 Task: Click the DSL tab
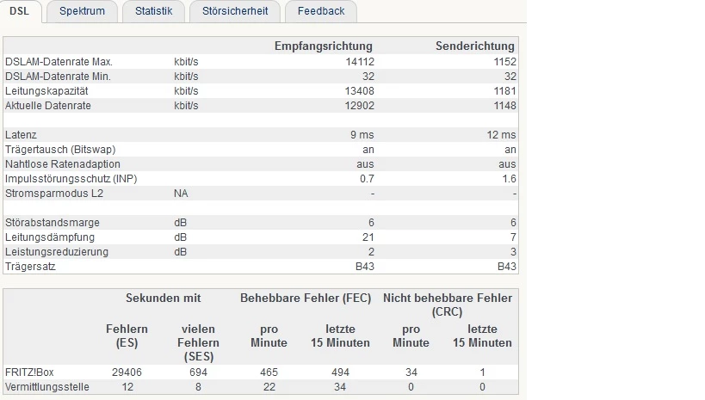[19, 11]
